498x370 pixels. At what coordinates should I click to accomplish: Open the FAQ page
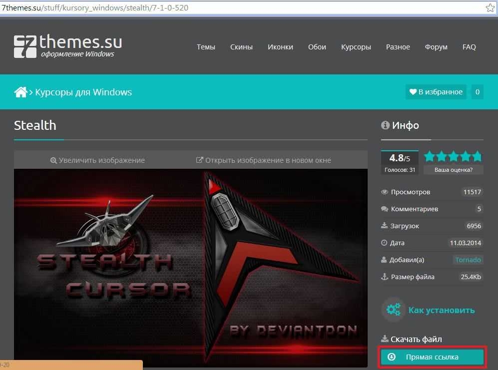[x=469, y=47]
